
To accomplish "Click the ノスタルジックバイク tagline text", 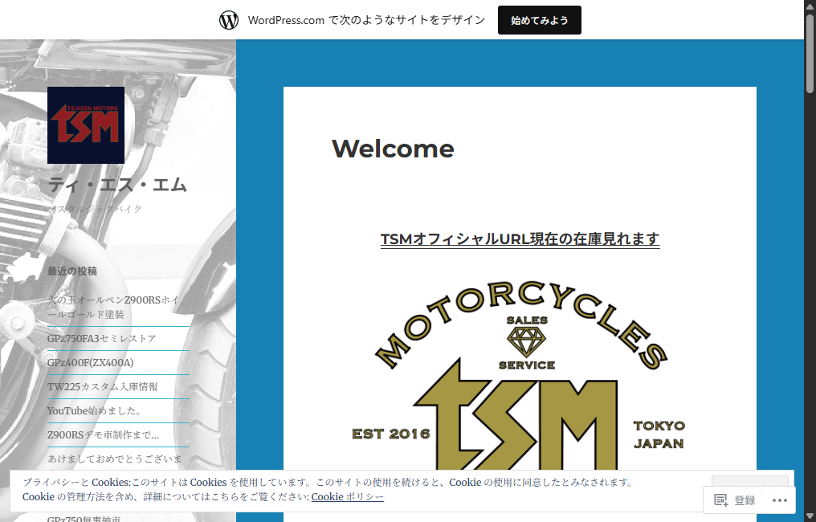I will coord(95,209).
